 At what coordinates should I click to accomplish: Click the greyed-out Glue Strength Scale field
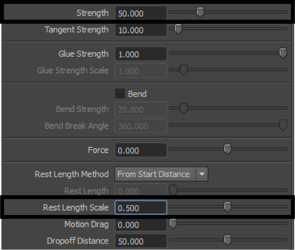pos(140,71)
